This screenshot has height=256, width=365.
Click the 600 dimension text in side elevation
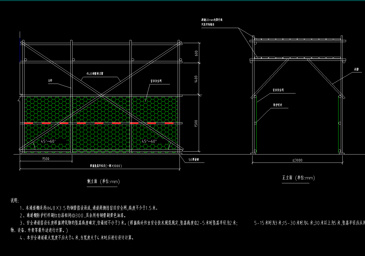pos(196,53)
